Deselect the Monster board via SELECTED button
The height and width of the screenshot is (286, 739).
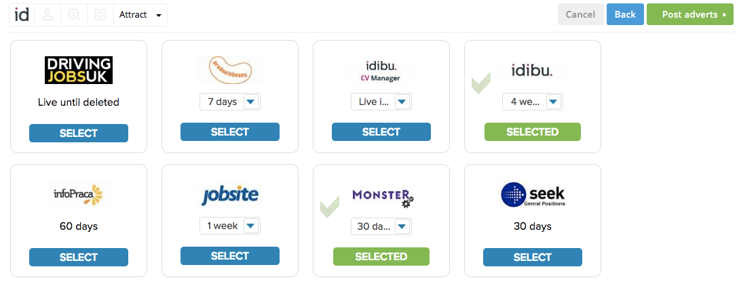click(x=381, y=257)
